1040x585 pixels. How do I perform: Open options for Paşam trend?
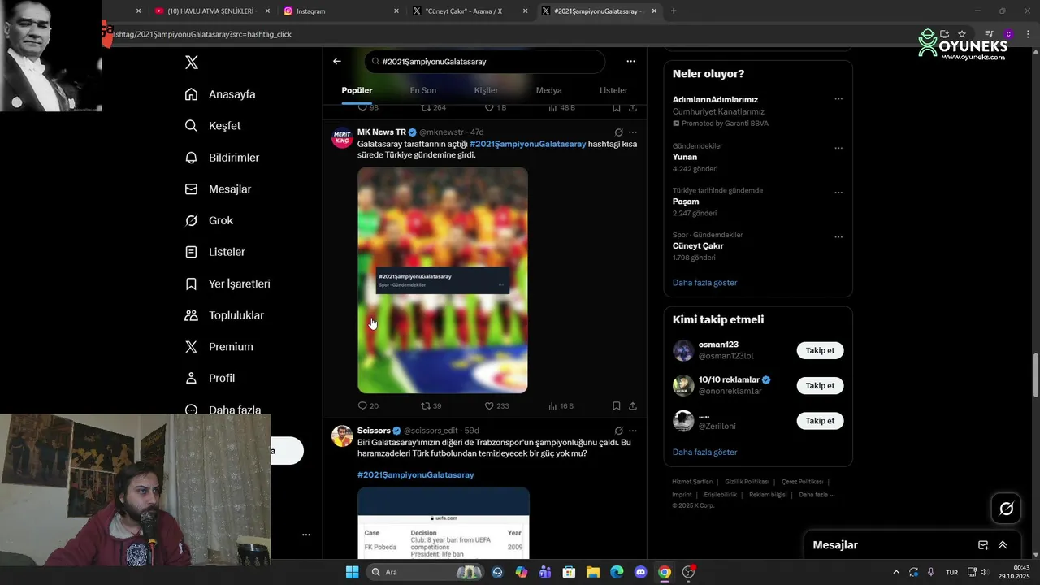838,193
